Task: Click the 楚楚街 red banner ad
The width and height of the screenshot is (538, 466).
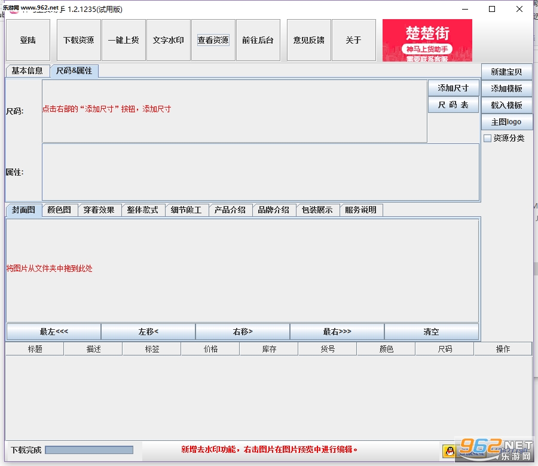Action: click(x=427, y=41)
